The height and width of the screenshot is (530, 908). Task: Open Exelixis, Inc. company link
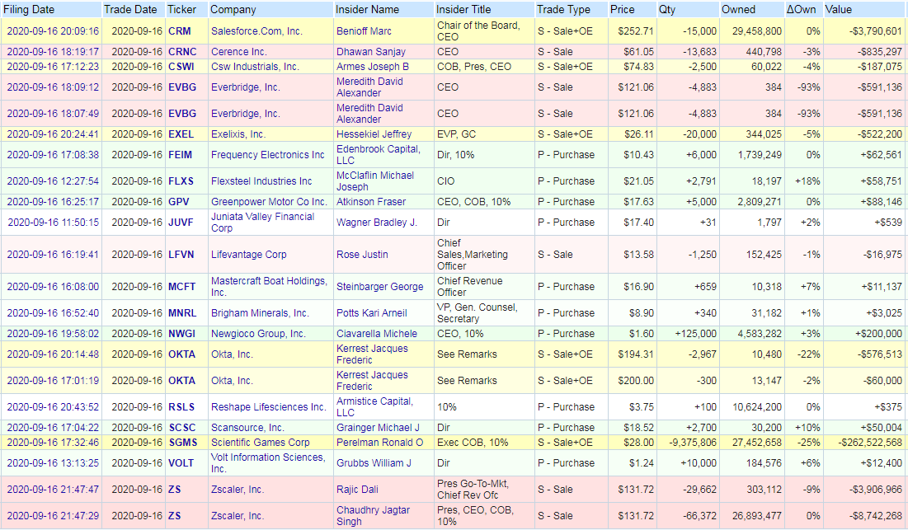point(238,134)
